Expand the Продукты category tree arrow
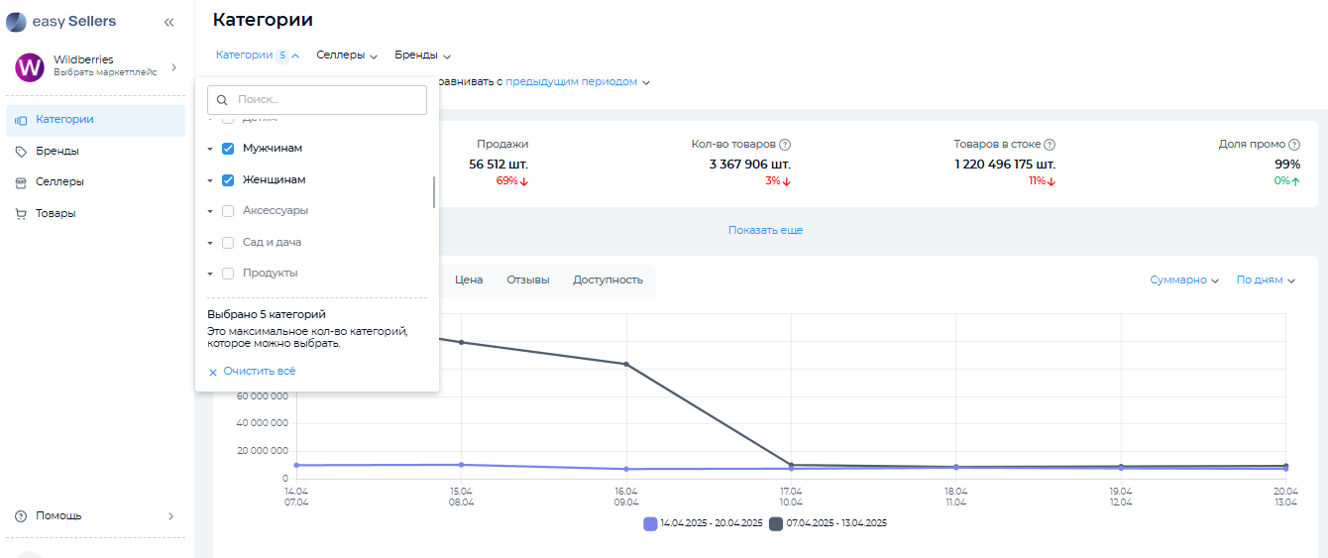The image size is (1328, 558). click(x=211, y=274)
